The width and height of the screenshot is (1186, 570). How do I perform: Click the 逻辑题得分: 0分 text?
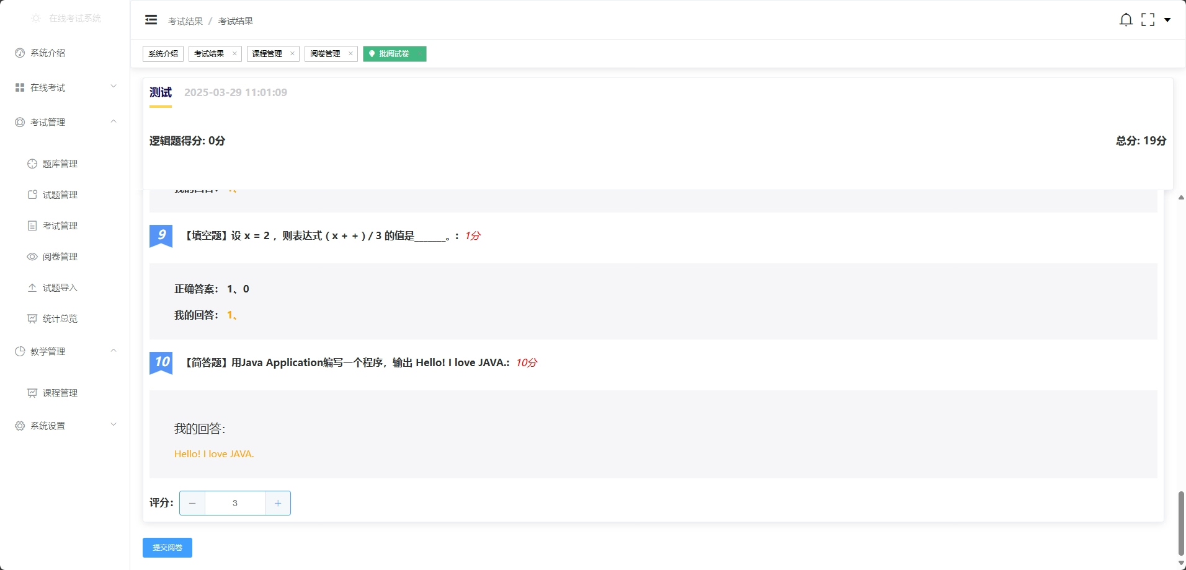tap(187, 141)
